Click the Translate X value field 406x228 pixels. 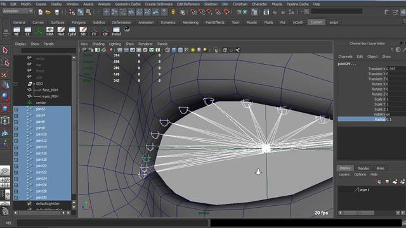click(396, 69)
